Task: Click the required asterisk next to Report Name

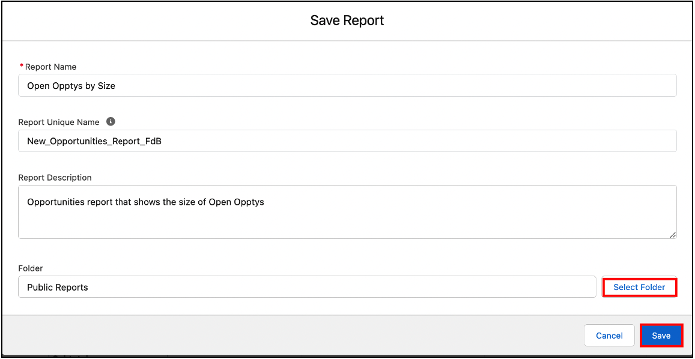Action: (x=21, y=66)
